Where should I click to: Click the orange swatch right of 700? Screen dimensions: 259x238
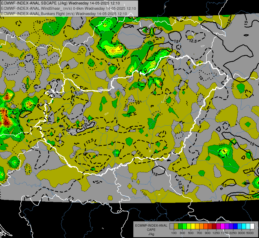click(x=201, y=226)
